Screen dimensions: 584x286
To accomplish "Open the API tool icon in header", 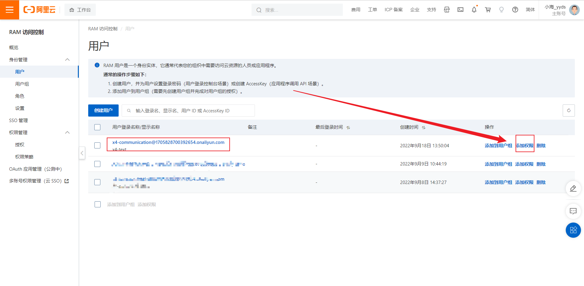I will [x=447, y=10].
